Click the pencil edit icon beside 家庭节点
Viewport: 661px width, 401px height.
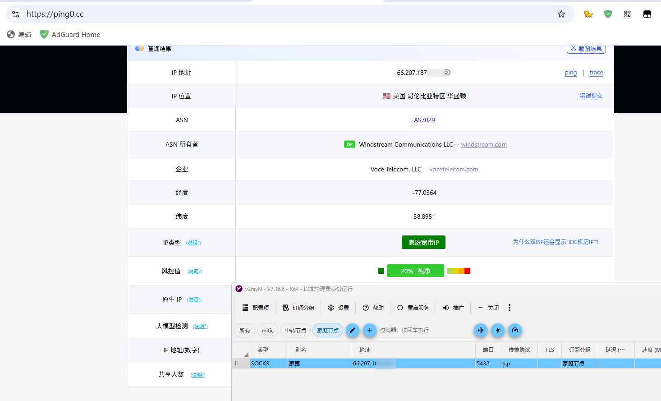tap(352, 330)
